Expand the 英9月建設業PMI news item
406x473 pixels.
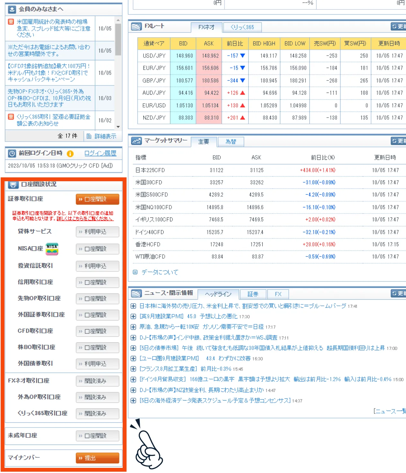(133, 317)
